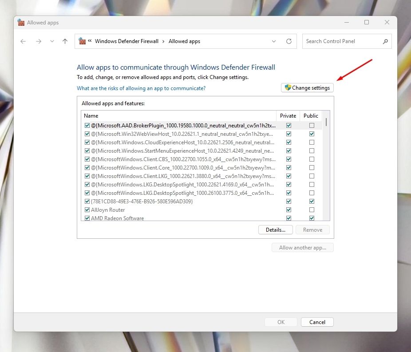Click the search magnifier icon

[x=385, y=41]
